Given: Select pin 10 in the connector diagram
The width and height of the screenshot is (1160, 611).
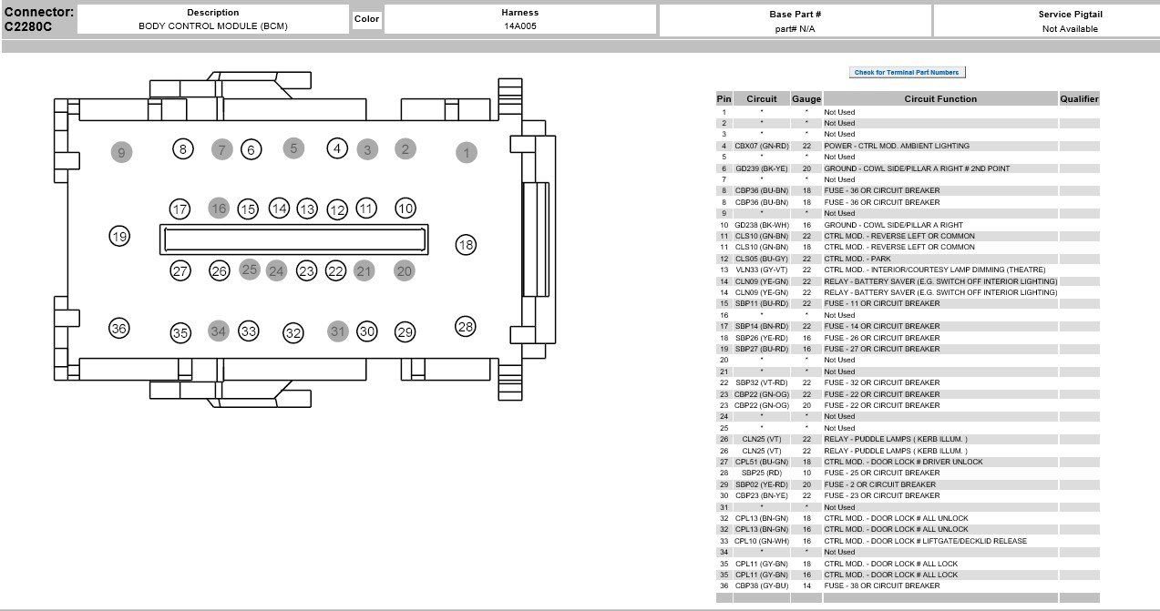Looking at the screenshot, I should (x=404, y=209).
